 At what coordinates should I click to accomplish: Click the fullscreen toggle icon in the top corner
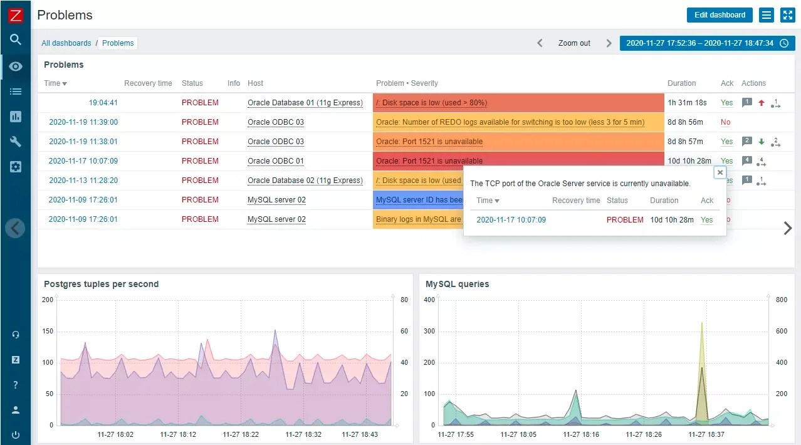[x=787, y=14]
